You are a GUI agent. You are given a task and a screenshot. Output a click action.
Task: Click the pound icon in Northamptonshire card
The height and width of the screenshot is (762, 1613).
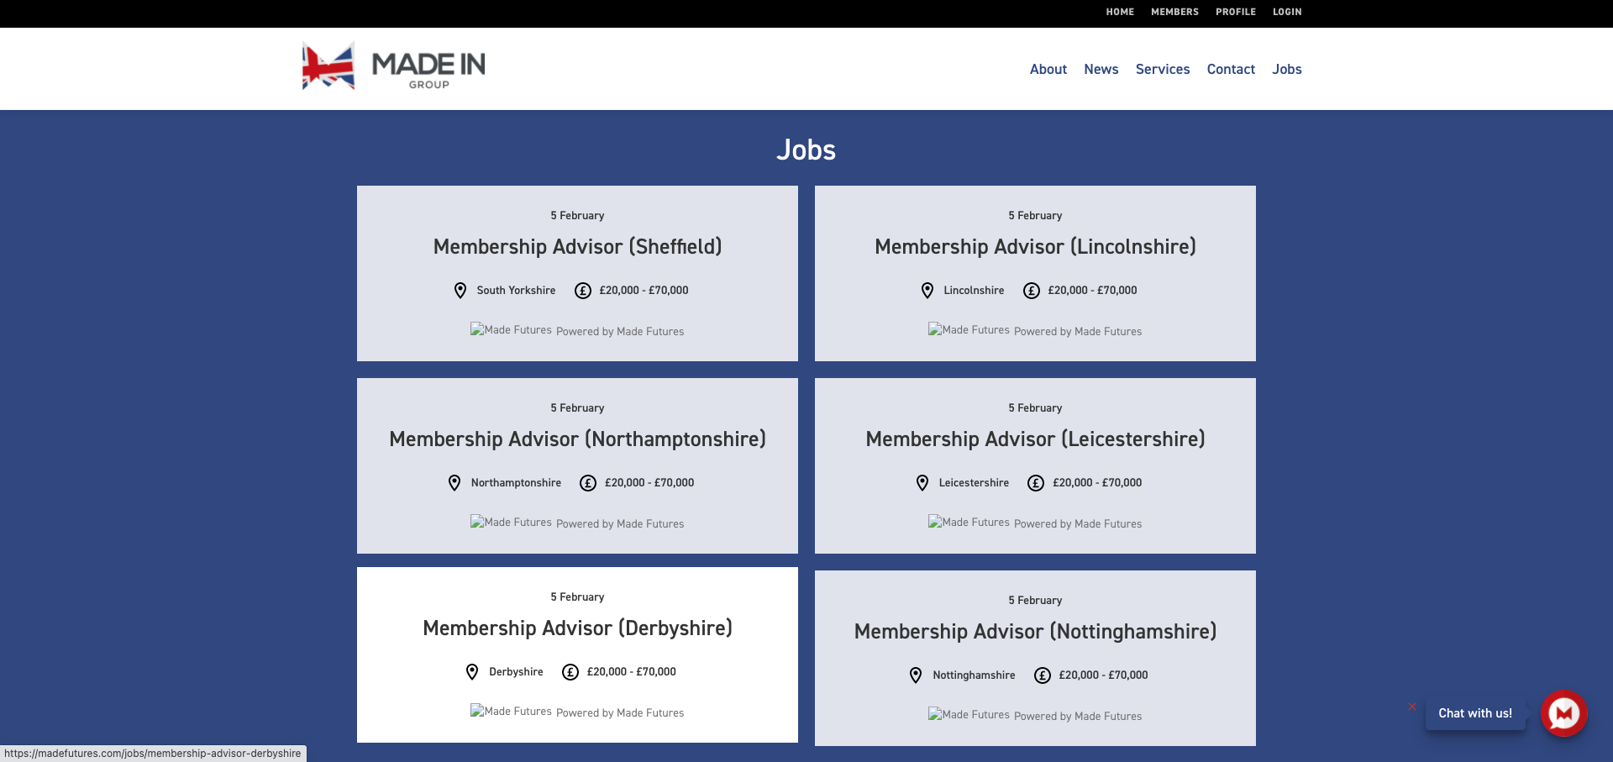588,483
